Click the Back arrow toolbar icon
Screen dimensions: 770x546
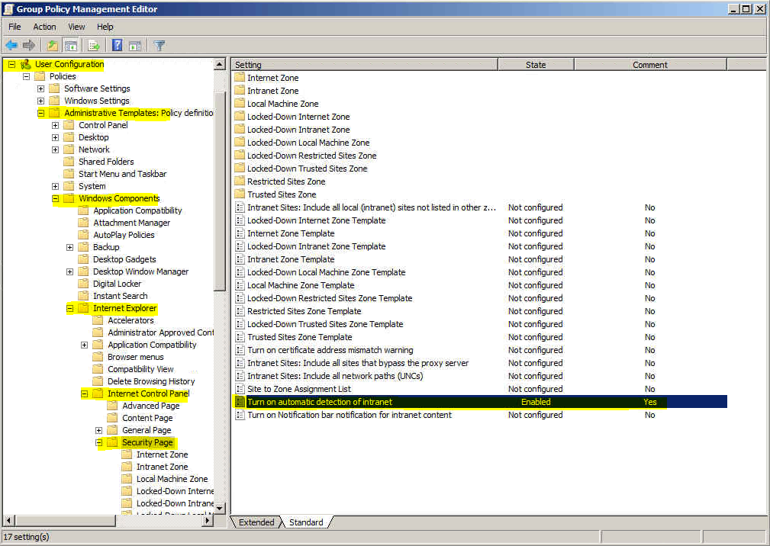point(11,46)
